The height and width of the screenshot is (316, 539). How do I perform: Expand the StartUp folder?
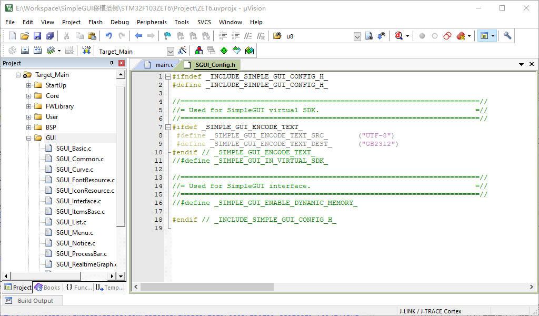[x=29, y=85]
